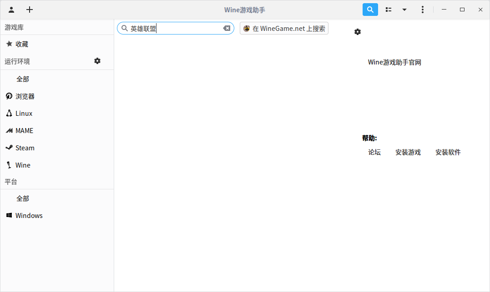This screenshot has width=490, height=292.
Task: Open the 论坛 help link
Action: [374, 152]
